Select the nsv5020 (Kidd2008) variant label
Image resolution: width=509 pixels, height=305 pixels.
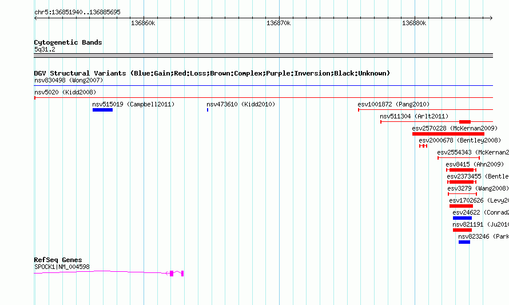(65, 92)
